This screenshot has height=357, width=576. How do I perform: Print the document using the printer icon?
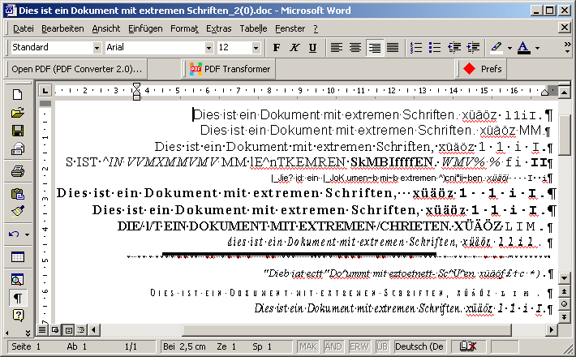[17, 171]
